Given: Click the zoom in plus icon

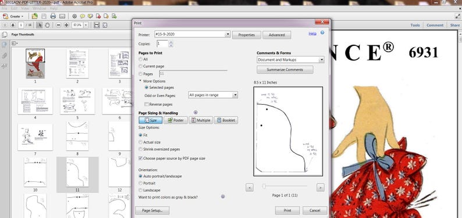Looking at the screenshot, I should tap(66, 25).
